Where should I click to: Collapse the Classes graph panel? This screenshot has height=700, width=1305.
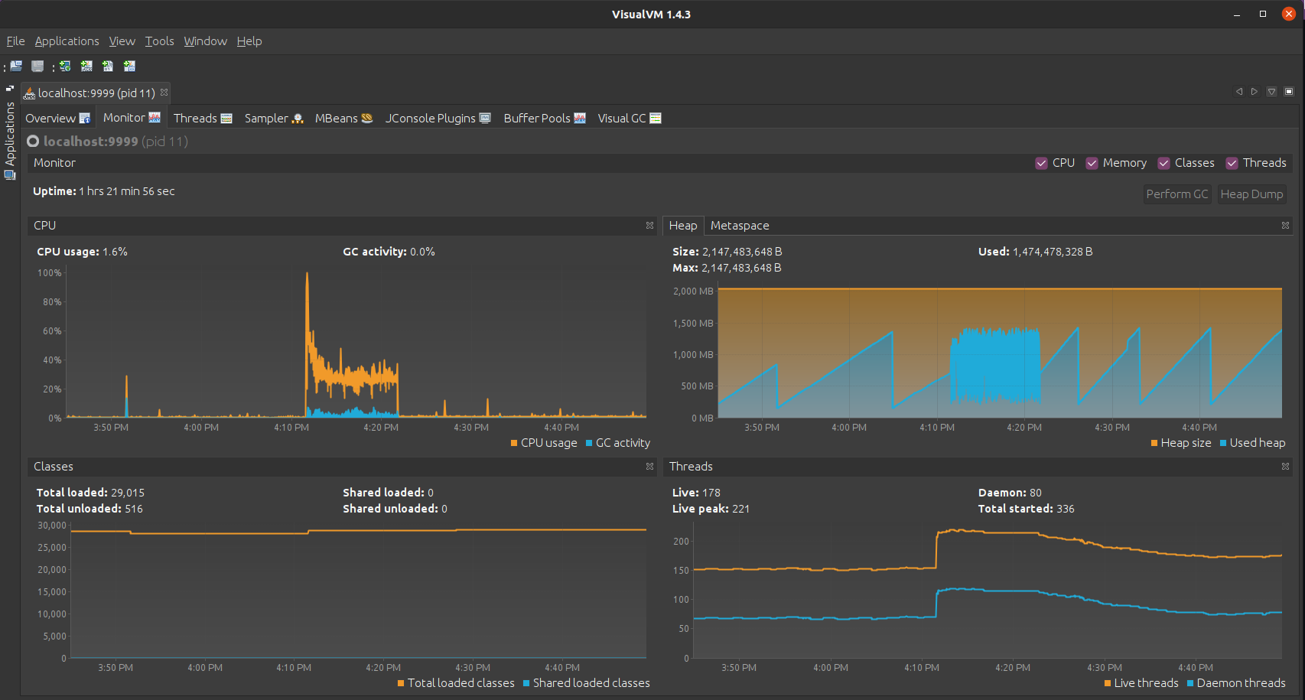pos(649,467)
